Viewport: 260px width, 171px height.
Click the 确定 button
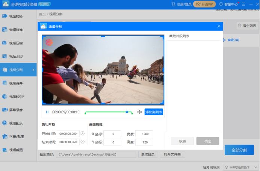(208, 141)
